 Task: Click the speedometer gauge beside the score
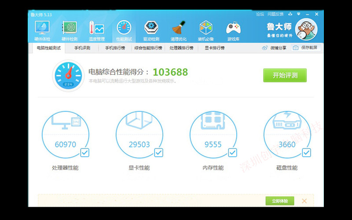point(68,76)
